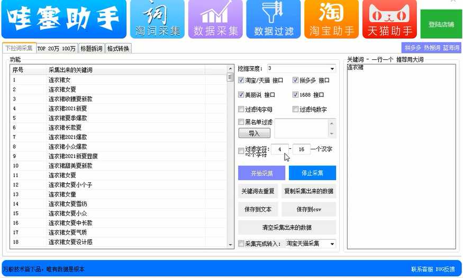
Task: Click the minimum character field showing 4
Action: pos(279,149)
